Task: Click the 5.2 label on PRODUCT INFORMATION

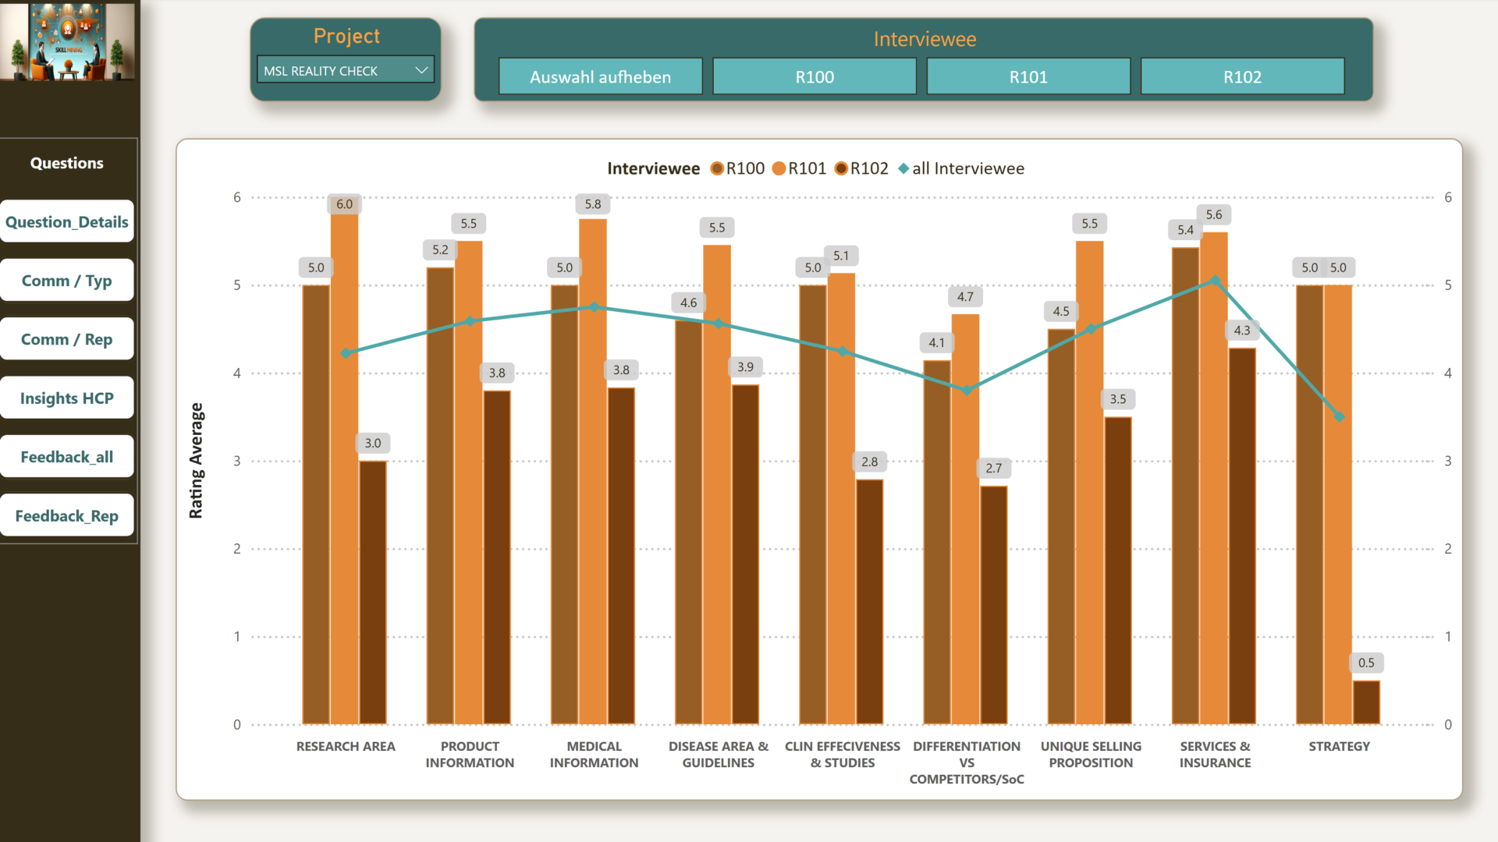Action: coord(440,249)
